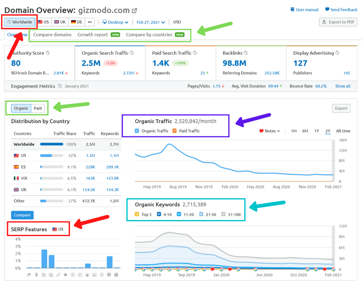This screenshot has width=362, height=285.
Task: Open the Feb 27, 2021 date dropdown
Action: (151, 22)
